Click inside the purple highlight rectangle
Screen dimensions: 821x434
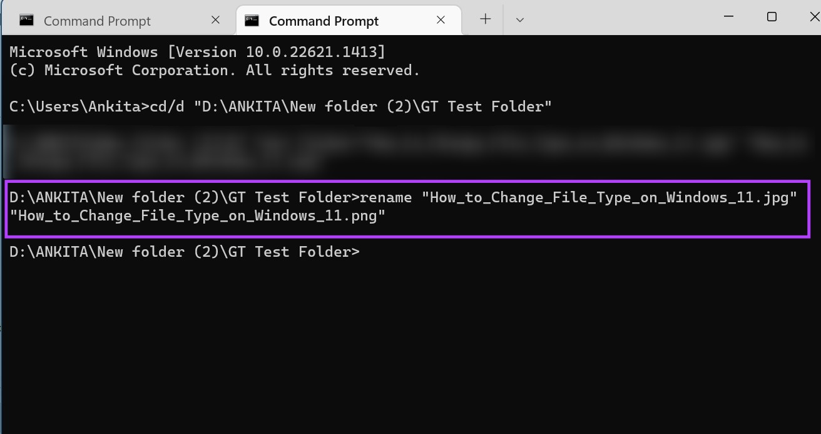pyautogui.click(x=407, y=207)
